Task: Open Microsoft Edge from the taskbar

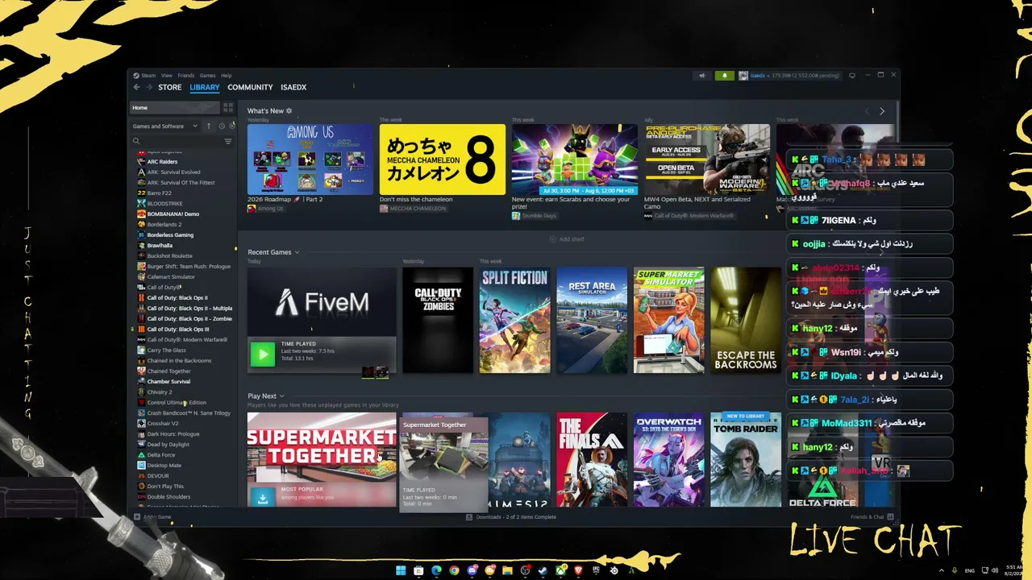Action: click(x=436, y=570)
